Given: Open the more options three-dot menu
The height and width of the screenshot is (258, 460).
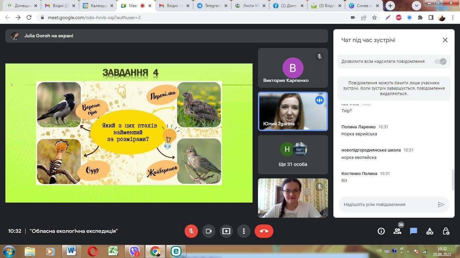Looking at the screenshot, I should [243, 231].
